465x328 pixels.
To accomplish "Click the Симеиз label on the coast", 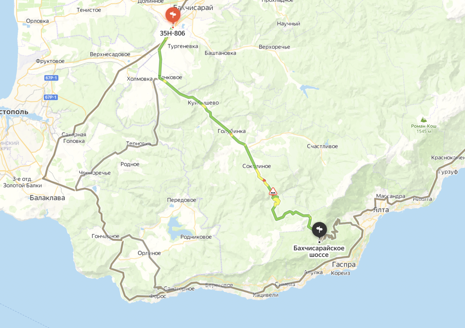I will coord(285,284).
